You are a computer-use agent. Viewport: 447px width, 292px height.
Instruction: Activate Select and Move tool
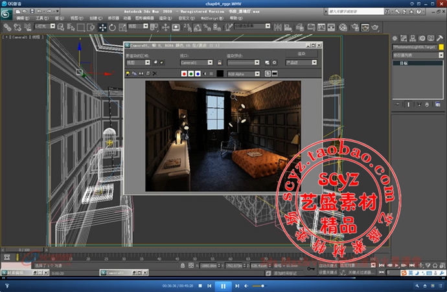coord(102,27)
